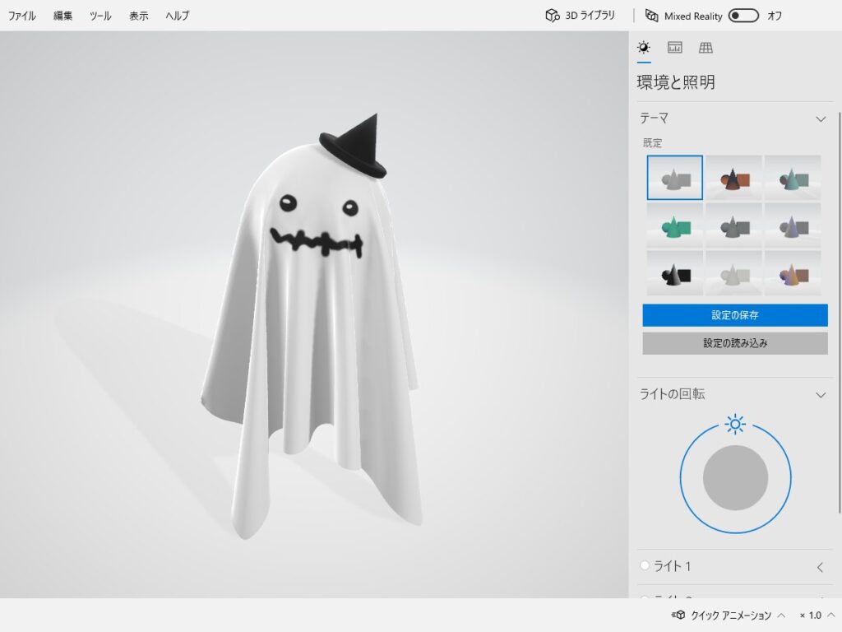Open the × 1.0 animation speed dropdown
Viewport: 842px width, 632px height.
[816, 616]
